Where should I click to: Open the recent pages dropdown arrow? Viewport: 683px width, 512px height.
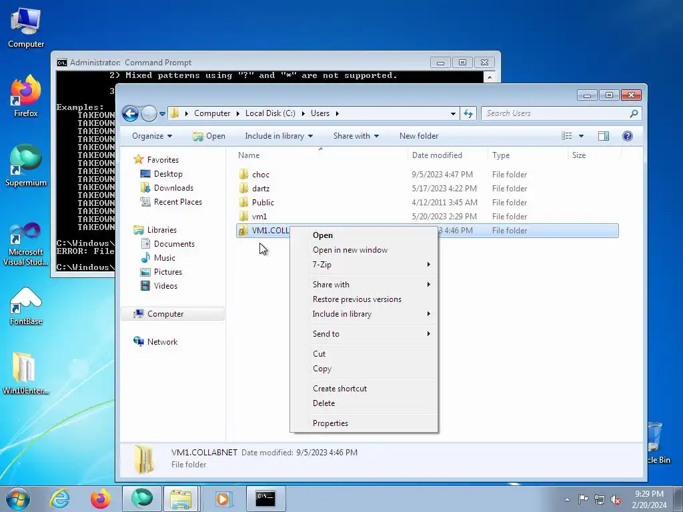pos(163,113)
